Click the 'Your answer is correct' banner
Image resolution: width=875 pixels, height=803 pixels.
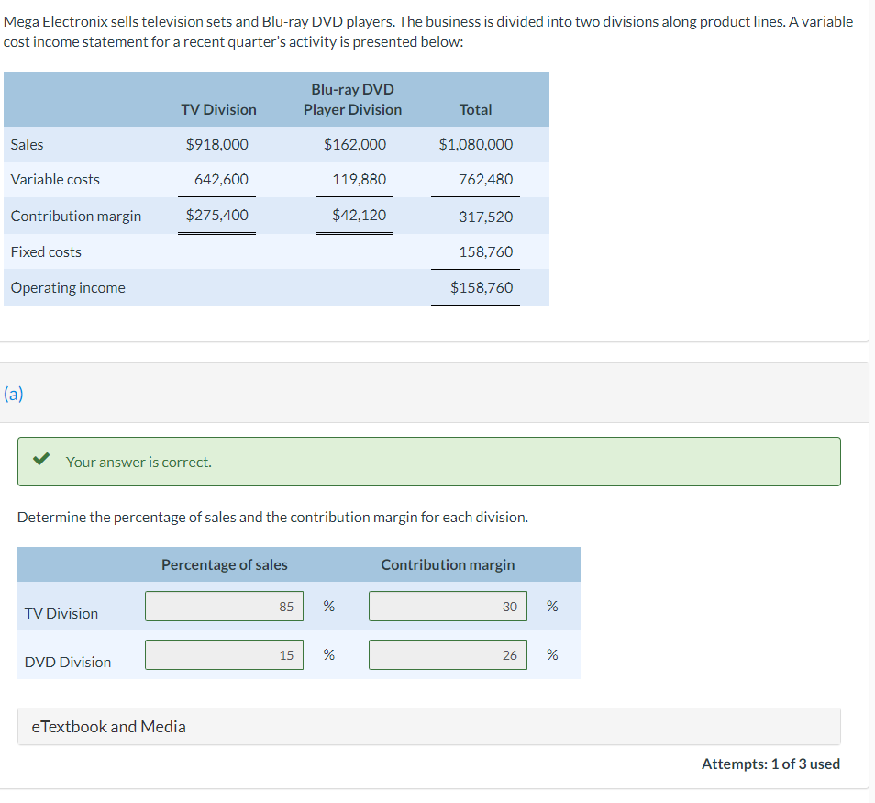(x=429, y=462)
